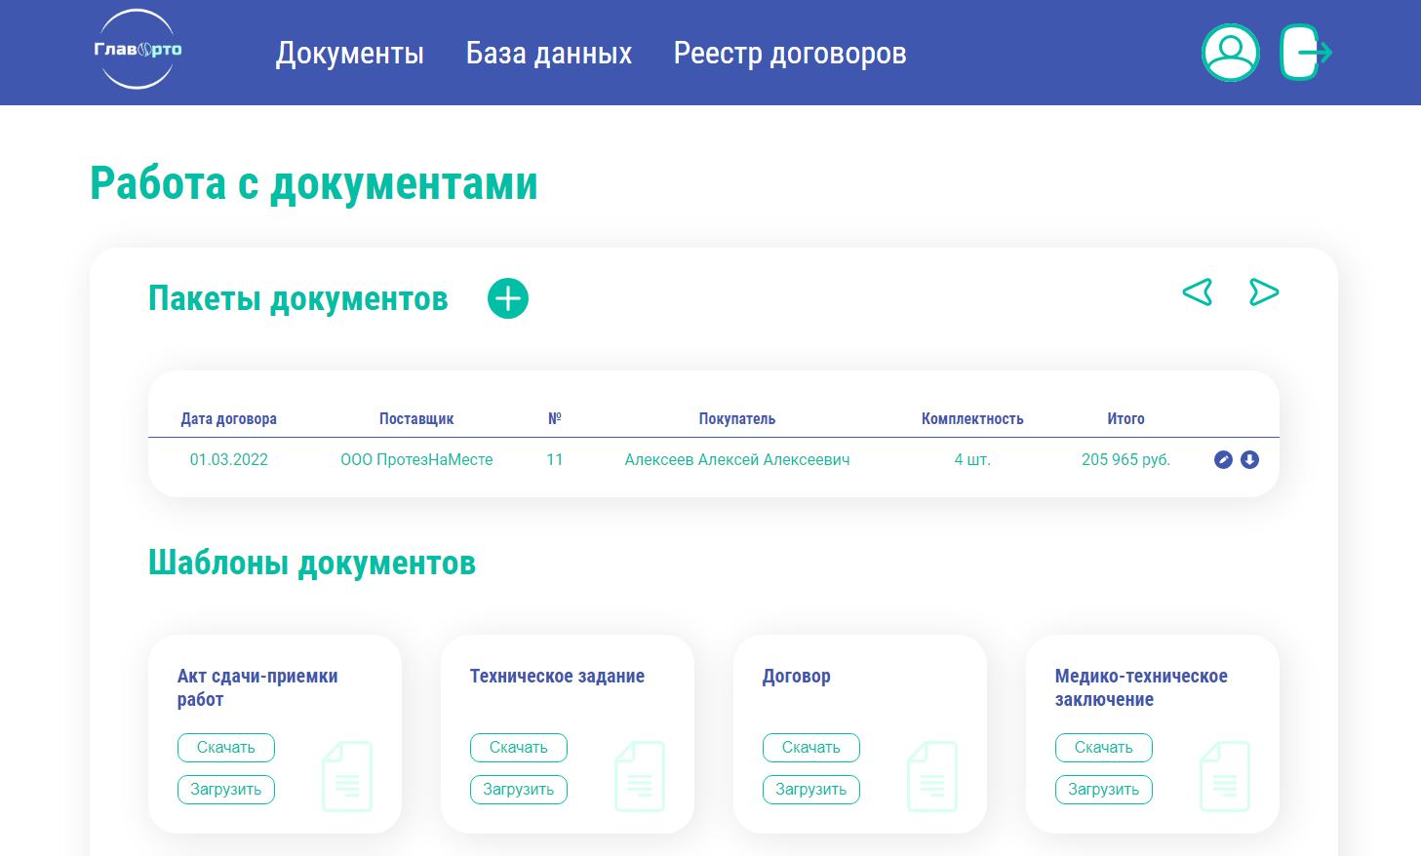Click the Комплектность column header
Screen dimensions: 1421x856
click(x=972, y=419)
